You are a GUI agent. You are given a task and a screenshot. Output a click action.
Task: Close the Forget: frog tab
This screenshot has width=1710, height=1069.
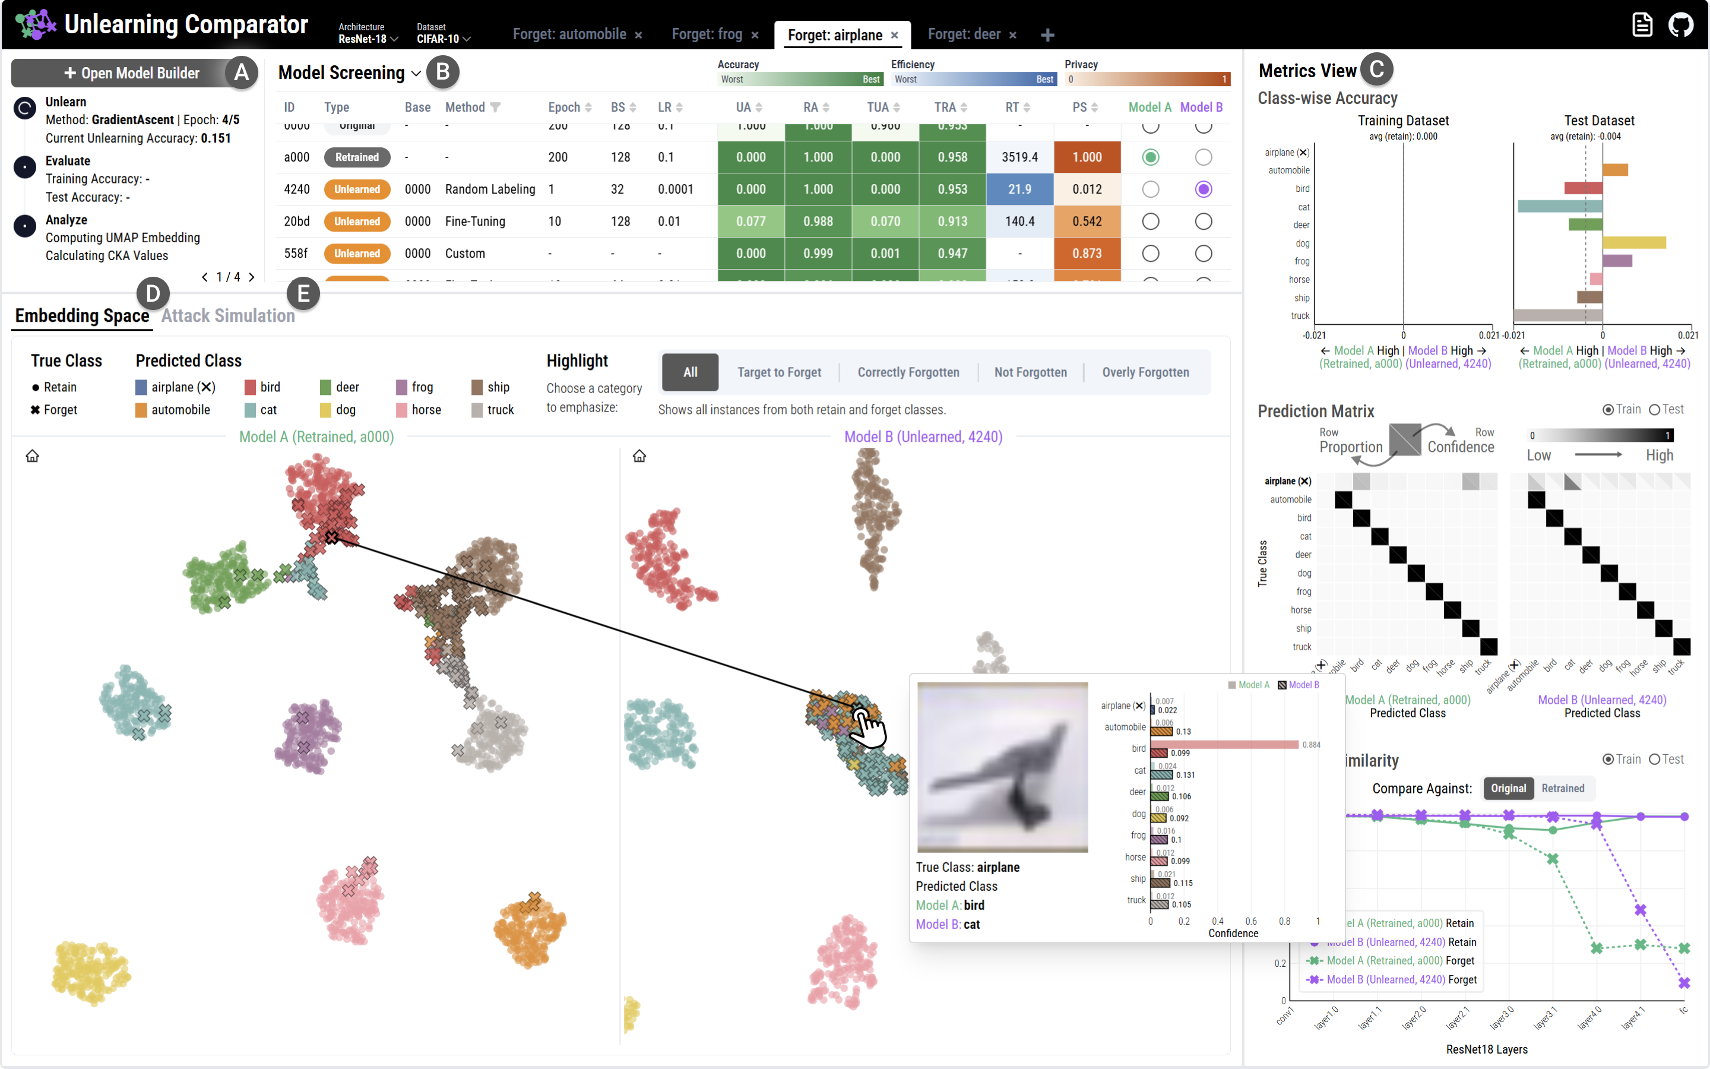[x=755, y=36]
